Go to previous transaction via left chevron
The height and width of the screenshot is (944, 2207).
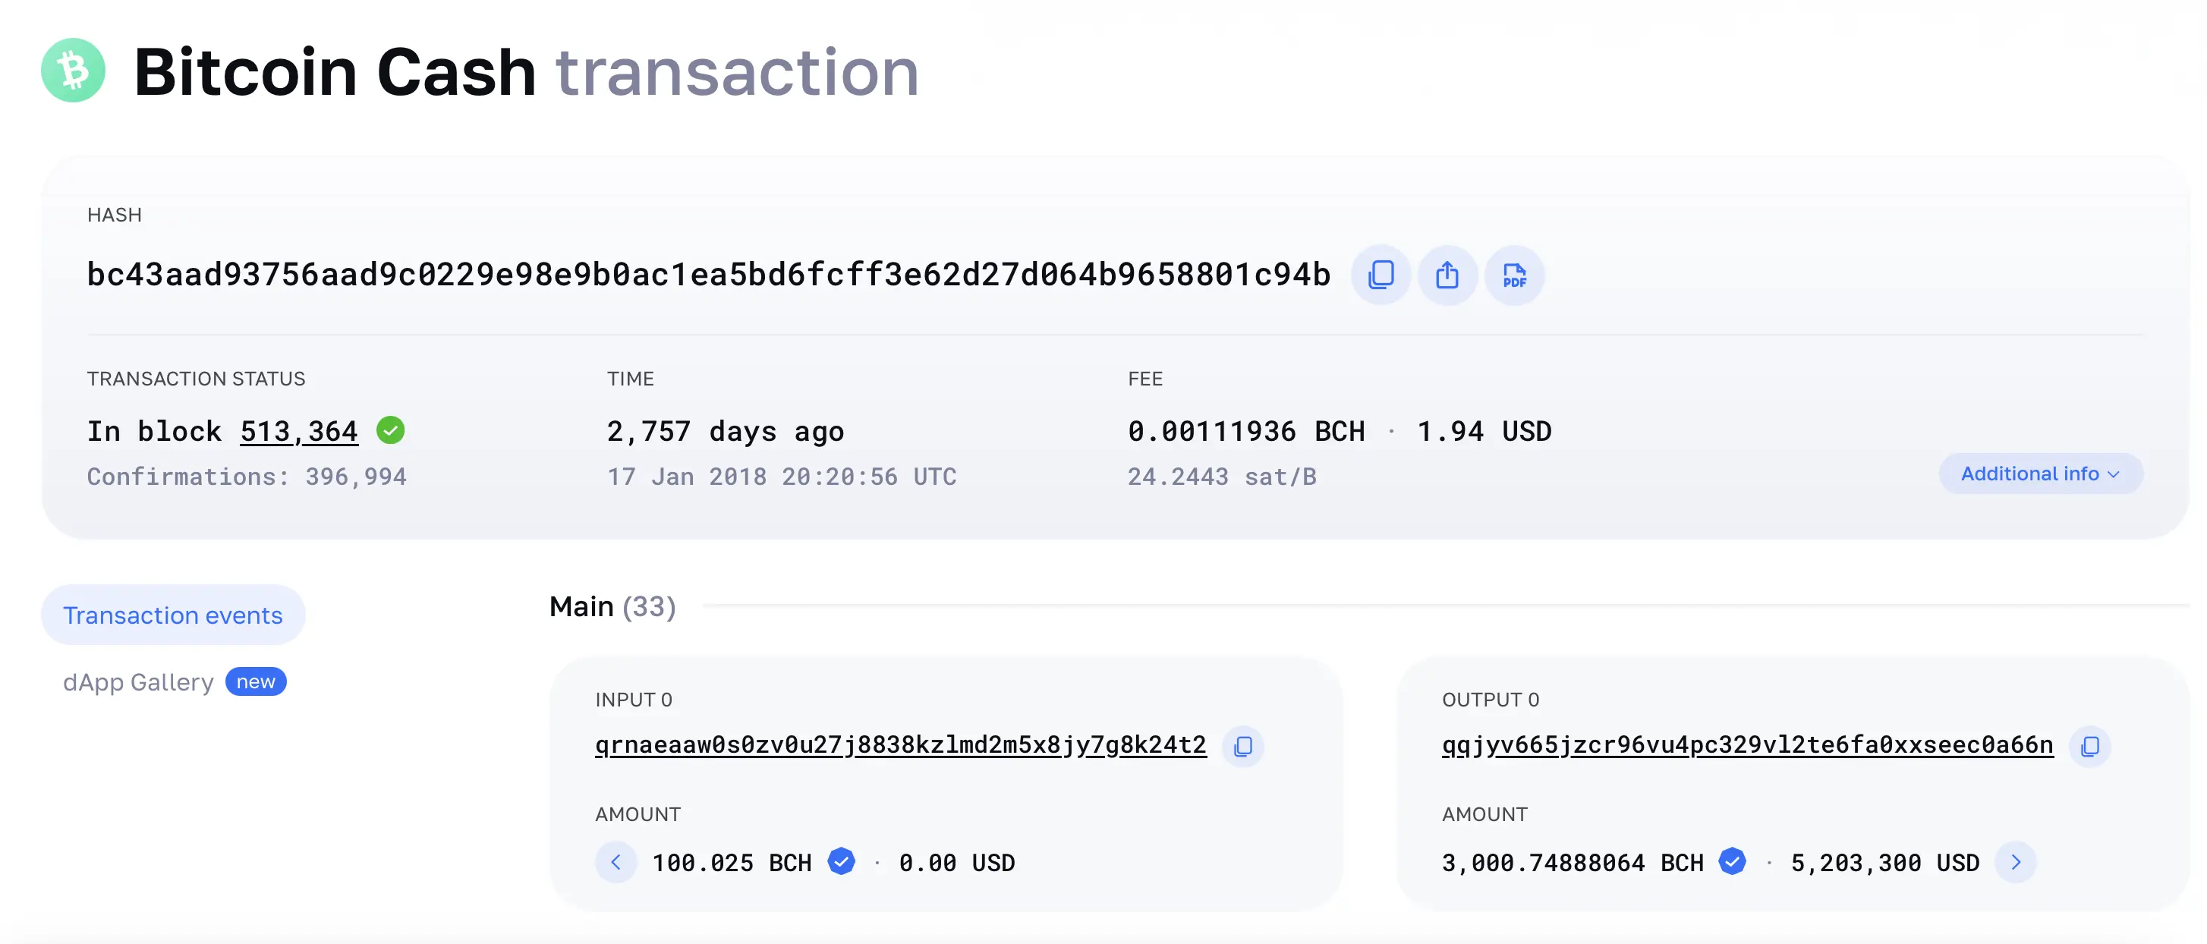(x=616, y=862)
